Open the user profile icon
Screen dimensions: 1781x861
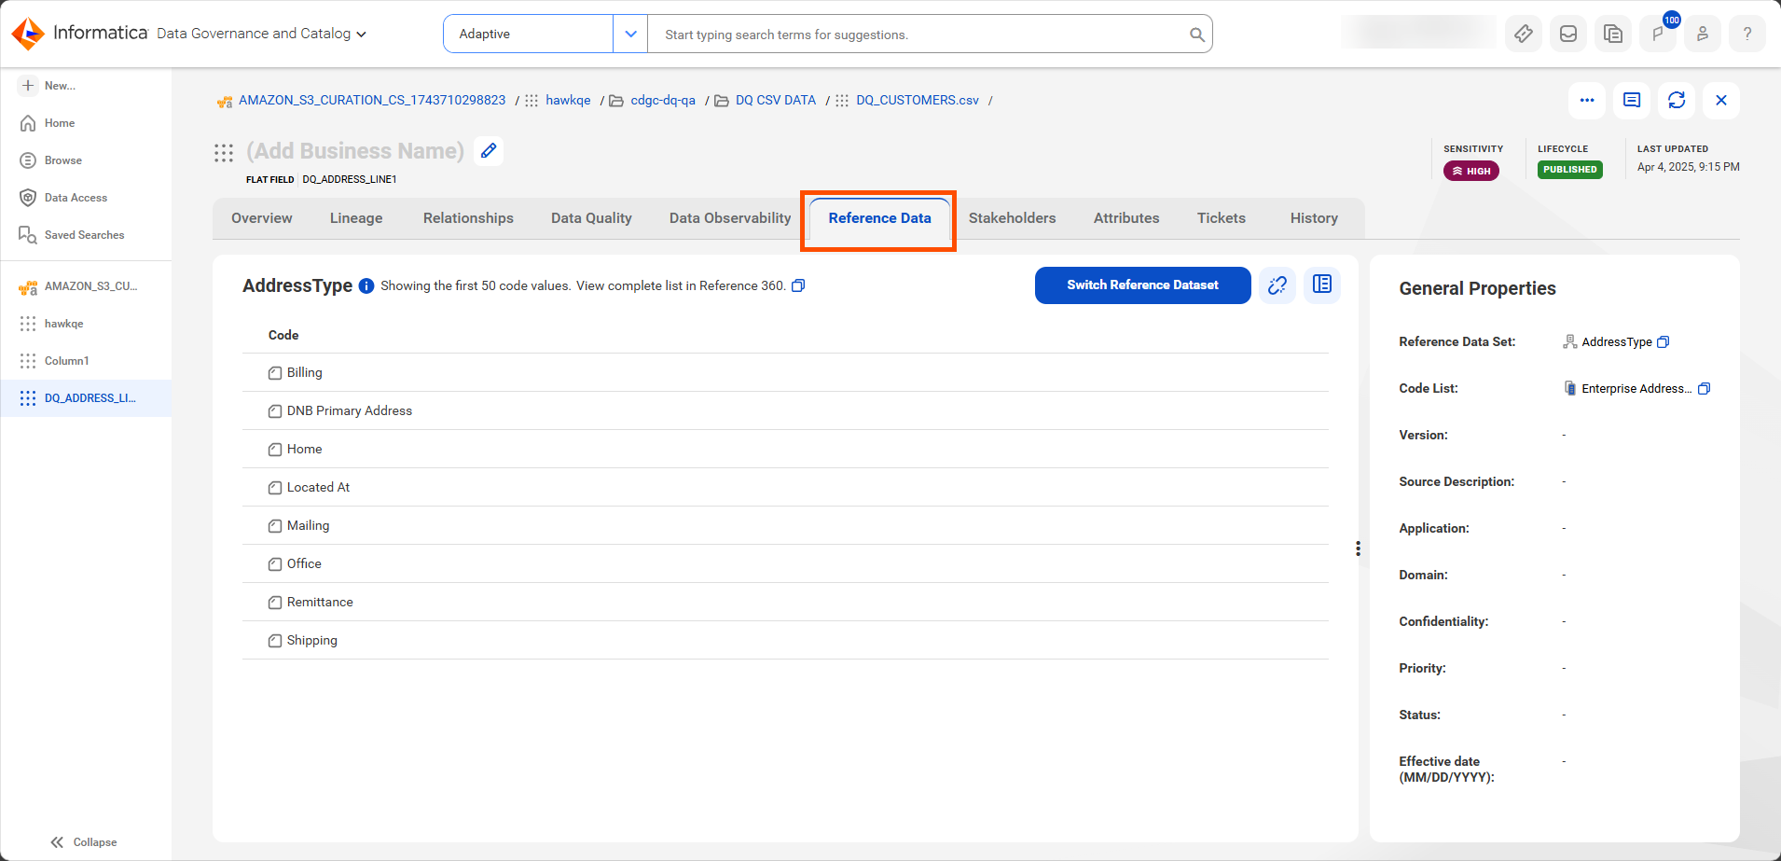[1703, 34]
